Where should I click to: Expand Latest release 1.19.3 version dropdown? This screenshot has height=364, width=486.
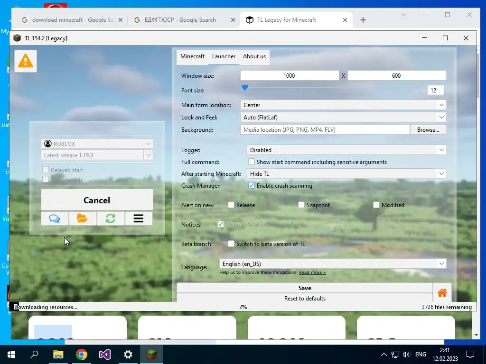click(x=148, y=155)
